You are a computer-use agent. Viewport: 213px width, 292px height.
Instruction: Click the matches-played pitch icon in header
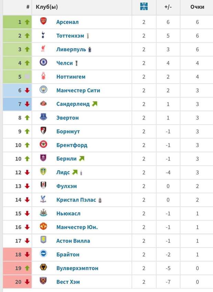coord(144,7)
